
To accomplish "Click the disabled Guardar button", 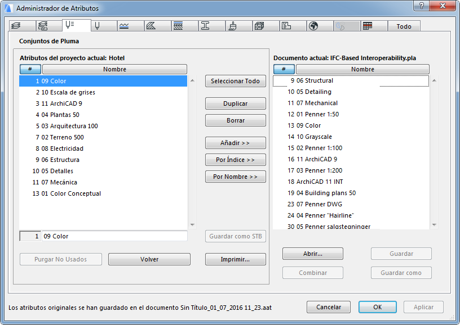I will 401,254.
